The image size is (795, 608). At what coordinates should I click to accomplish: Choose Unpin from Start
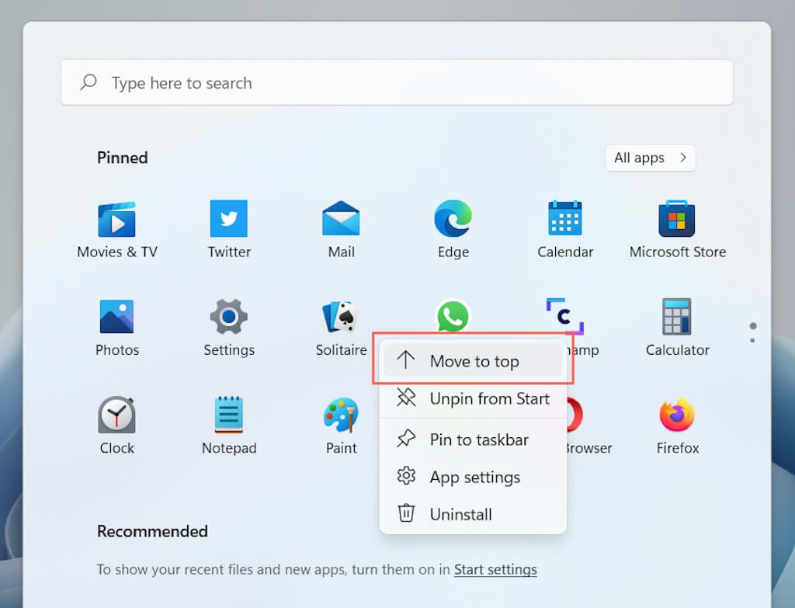click(x=473, y=398)
